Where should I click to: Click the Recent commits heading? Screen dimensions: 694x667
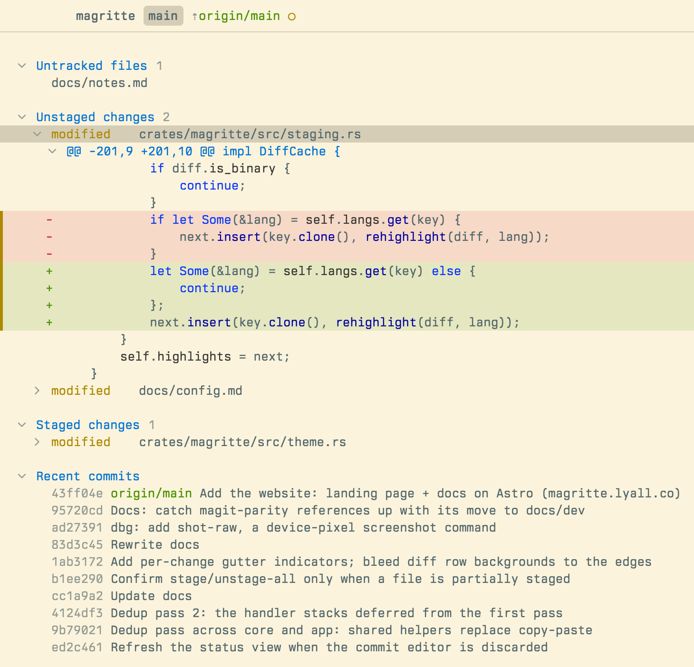click(88, 476)
